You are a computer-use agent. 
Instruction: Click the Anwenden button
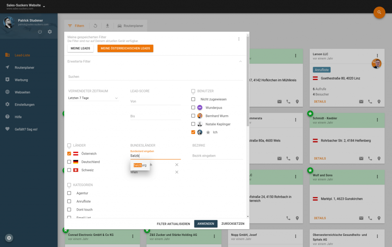[x=206, y=224]
